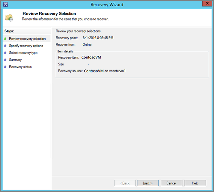Image resolution: width=214 pixels, height=192 pixels.
Task: Click the Recovery point: label
Action: coord(67,38)
